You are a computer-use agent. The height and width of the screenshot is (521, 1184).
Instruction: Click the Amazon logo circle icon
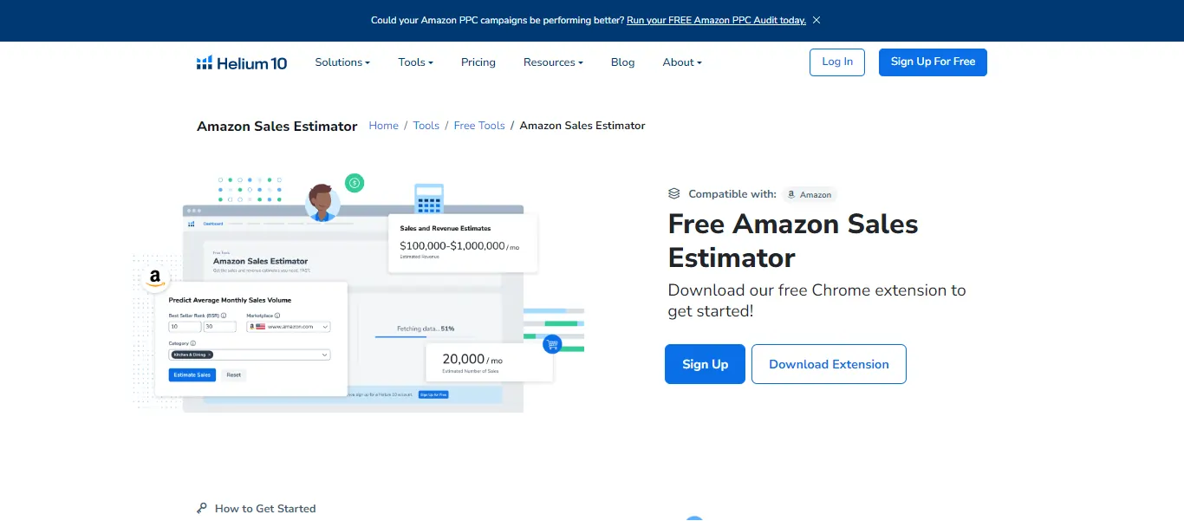[154, 278]
